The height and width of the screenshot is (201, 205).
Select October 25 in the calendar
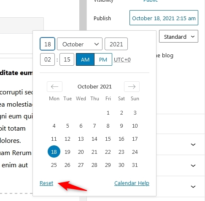coord(54,165)
